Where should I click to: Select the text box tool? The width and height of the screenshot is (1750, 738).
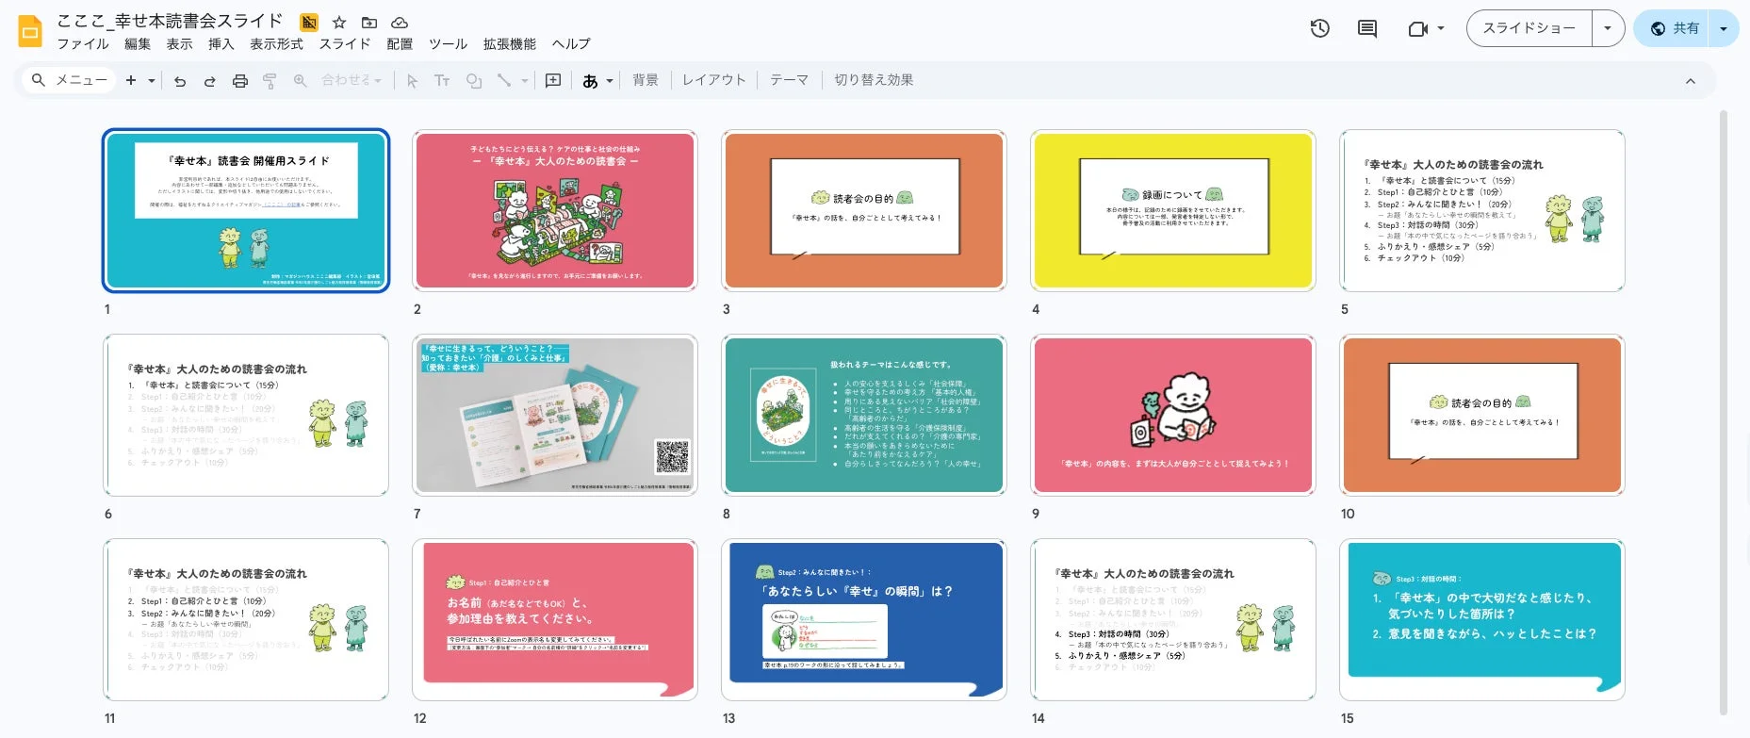click(441, 81)
